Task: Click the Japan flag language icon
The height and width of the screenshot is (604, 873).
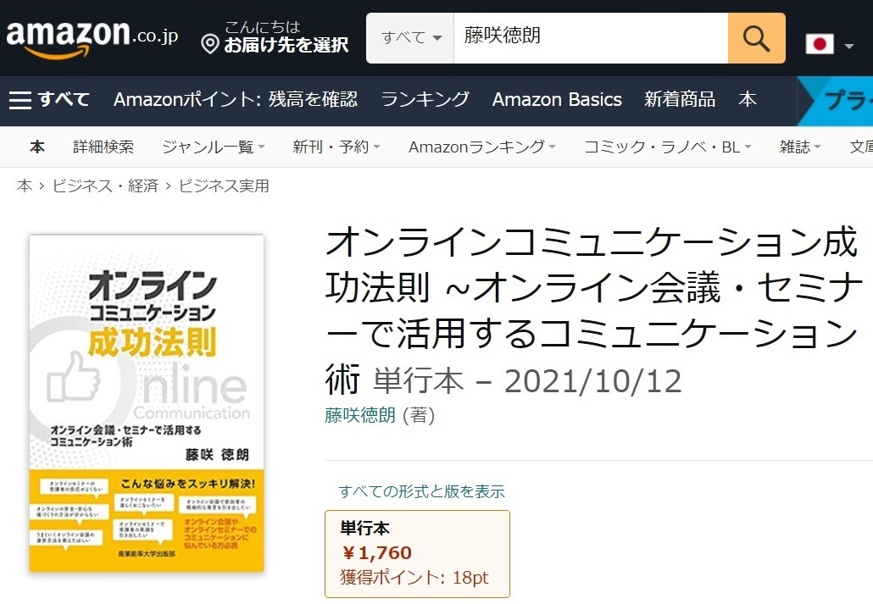Action: pos(820,44)
